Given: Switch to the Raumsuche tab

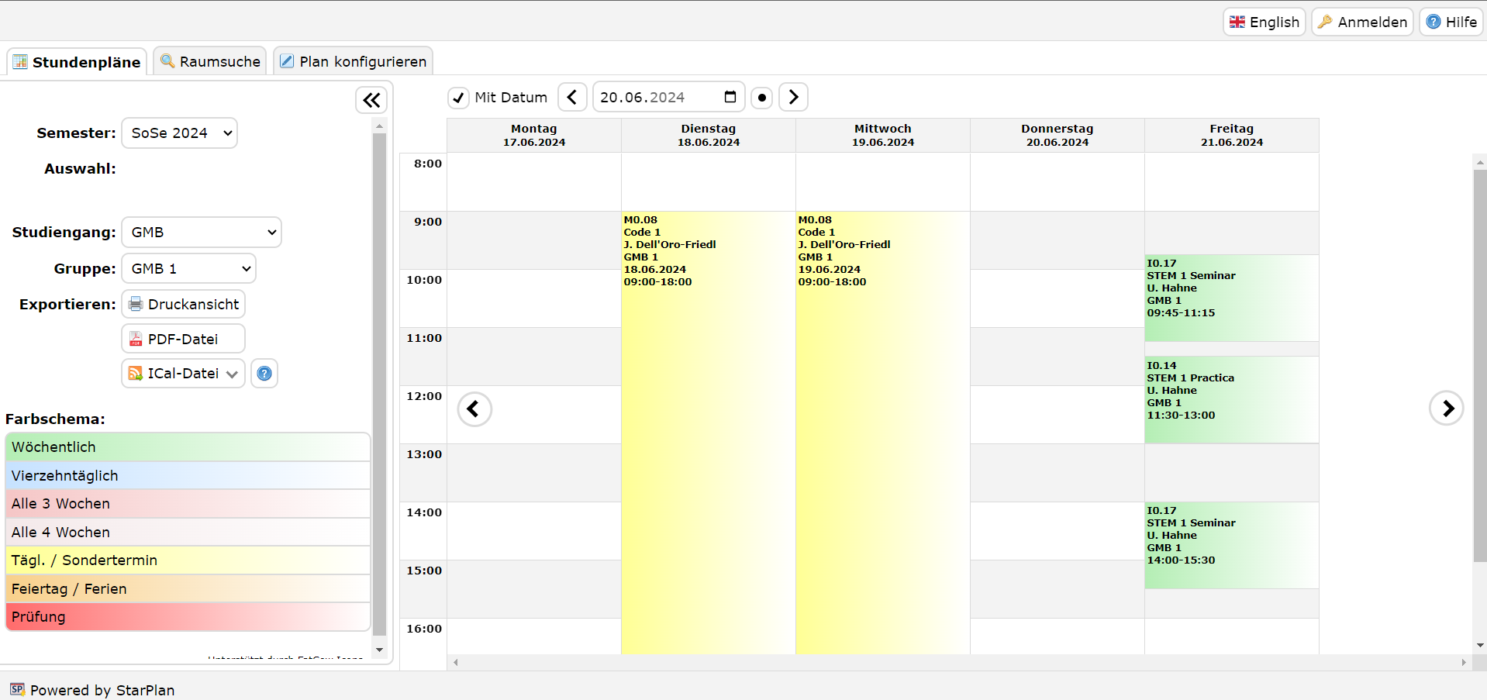Looking at the screenshot, I should [x=210, y=61].
